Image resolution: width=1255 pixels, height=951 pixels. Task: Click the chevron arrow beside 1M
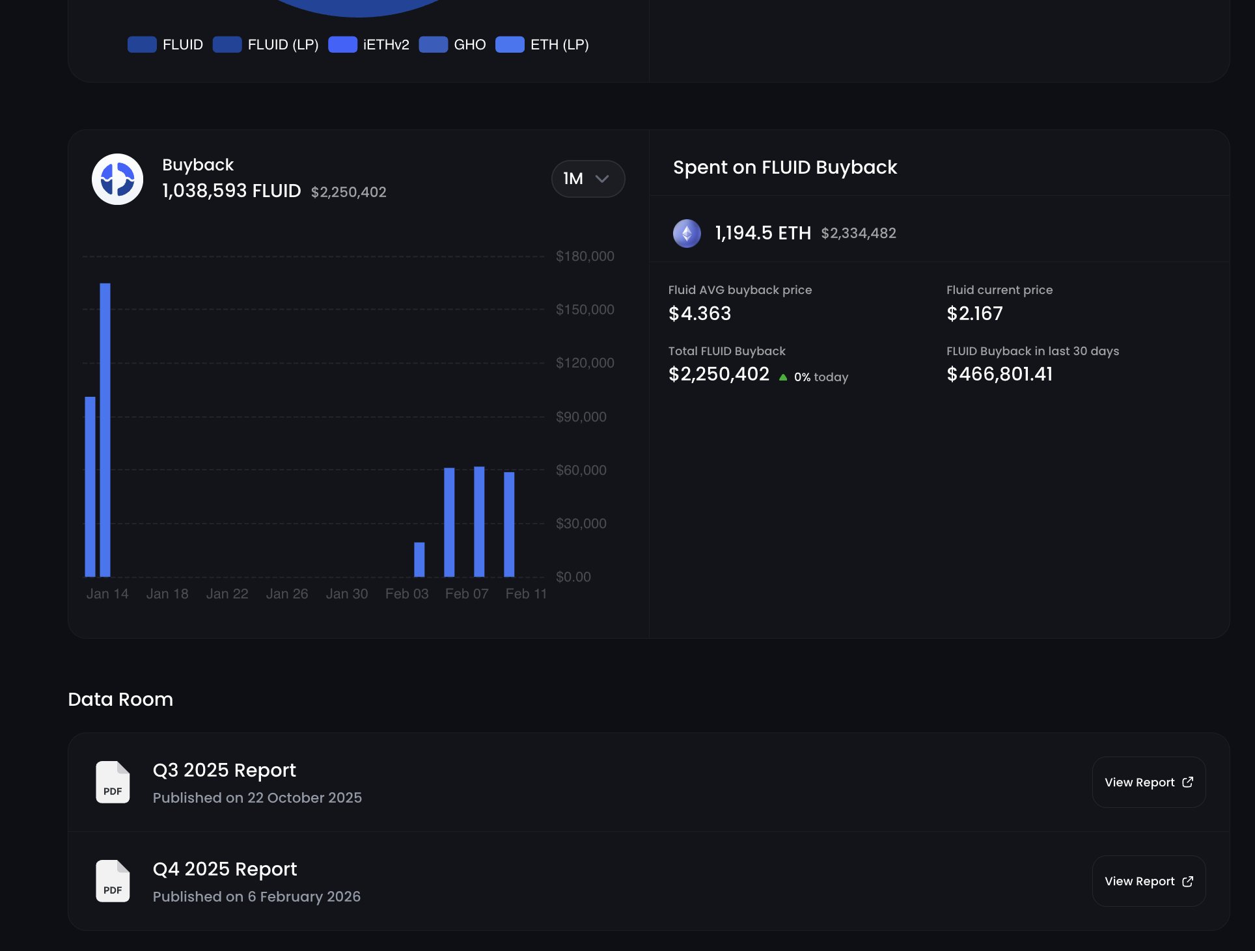click(603, 179)
